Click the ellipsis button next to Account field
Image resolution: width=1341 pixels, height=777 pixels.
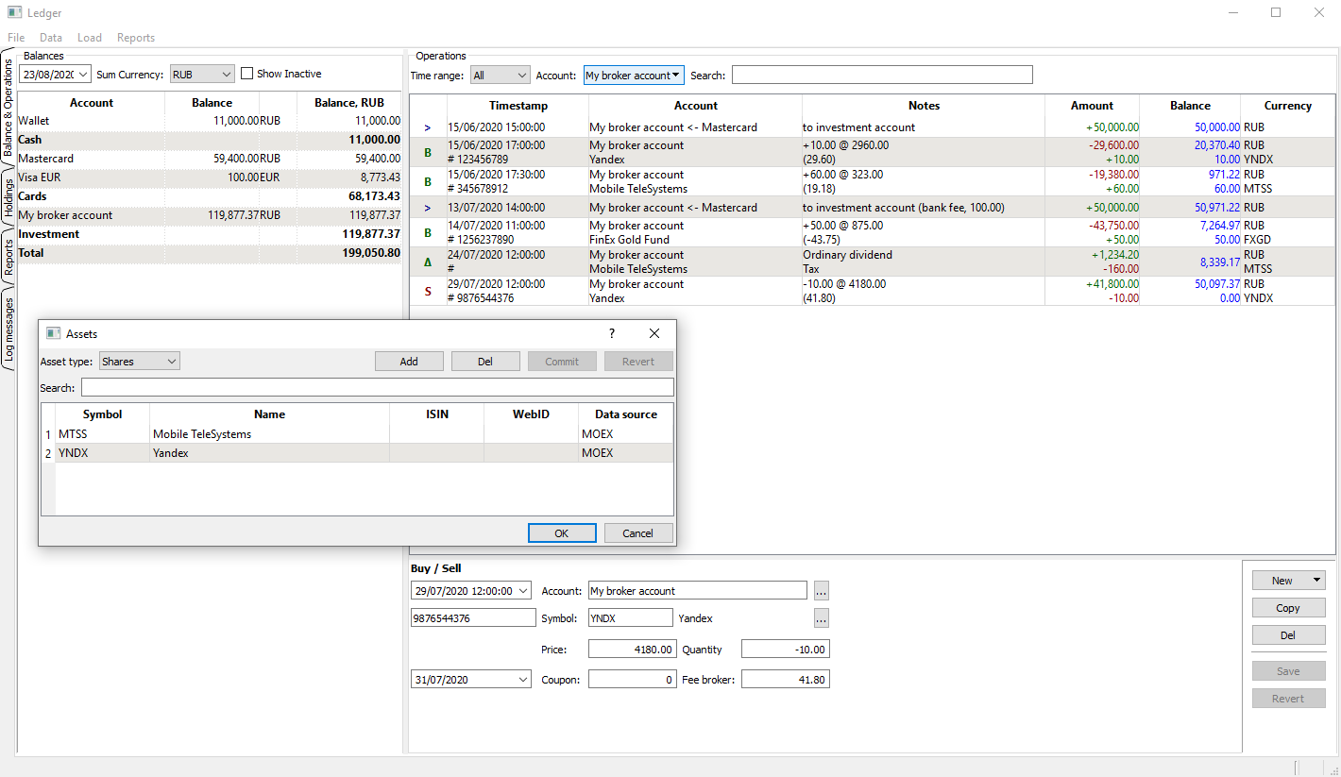[821, 591]
